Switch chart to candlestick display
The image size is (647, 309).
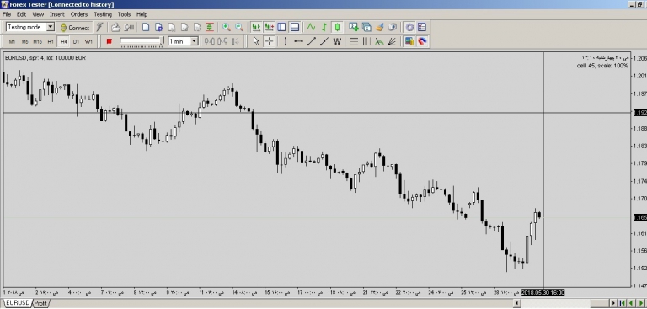coord(337,27)
